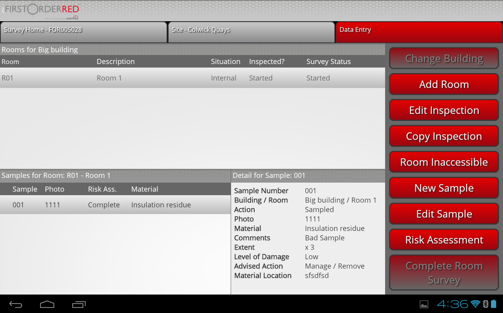Click the First Order Red logo
This screenshot has height=313, width=503.
tap(41, 11)
